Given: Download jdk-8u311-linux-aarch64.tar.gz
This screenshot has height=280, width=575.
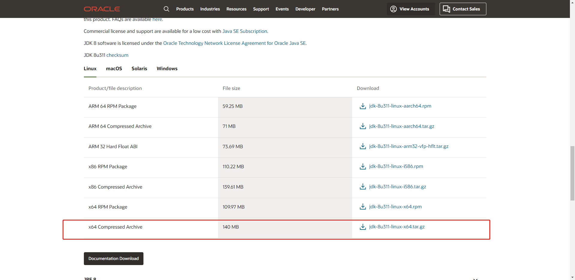Looking at the screenshot, I should (x=402, y=126).
